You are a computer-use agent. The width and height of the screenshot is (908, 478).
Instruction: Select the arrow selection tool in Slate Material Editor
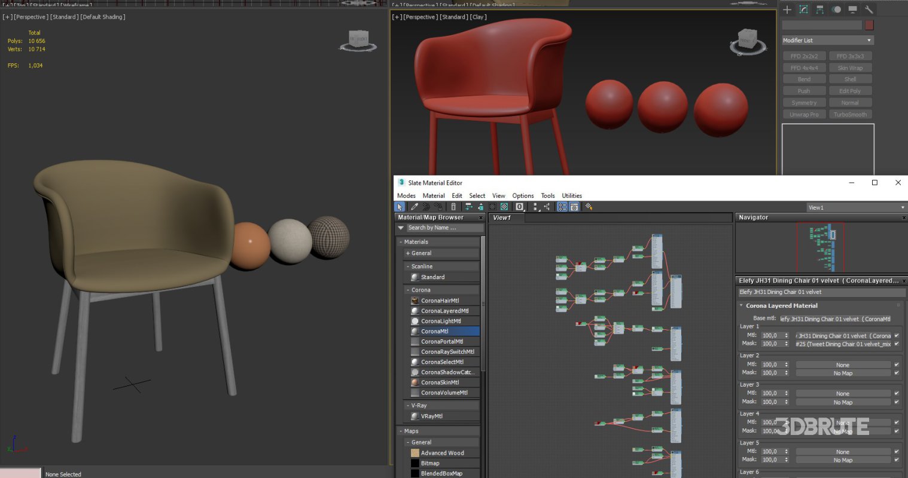pos(399,206)
